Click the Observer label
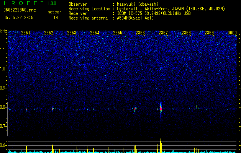 click(x=78, y=4)
